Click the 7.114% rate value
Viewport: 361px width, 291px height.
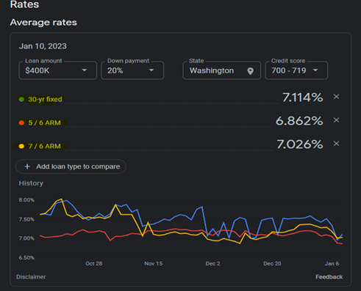303,97
